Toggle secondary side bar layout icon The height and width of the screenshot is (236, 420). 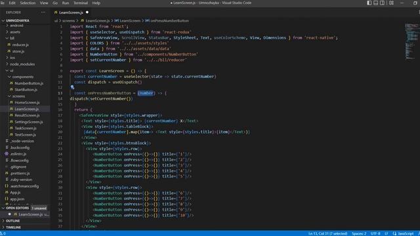coord(382,3)
